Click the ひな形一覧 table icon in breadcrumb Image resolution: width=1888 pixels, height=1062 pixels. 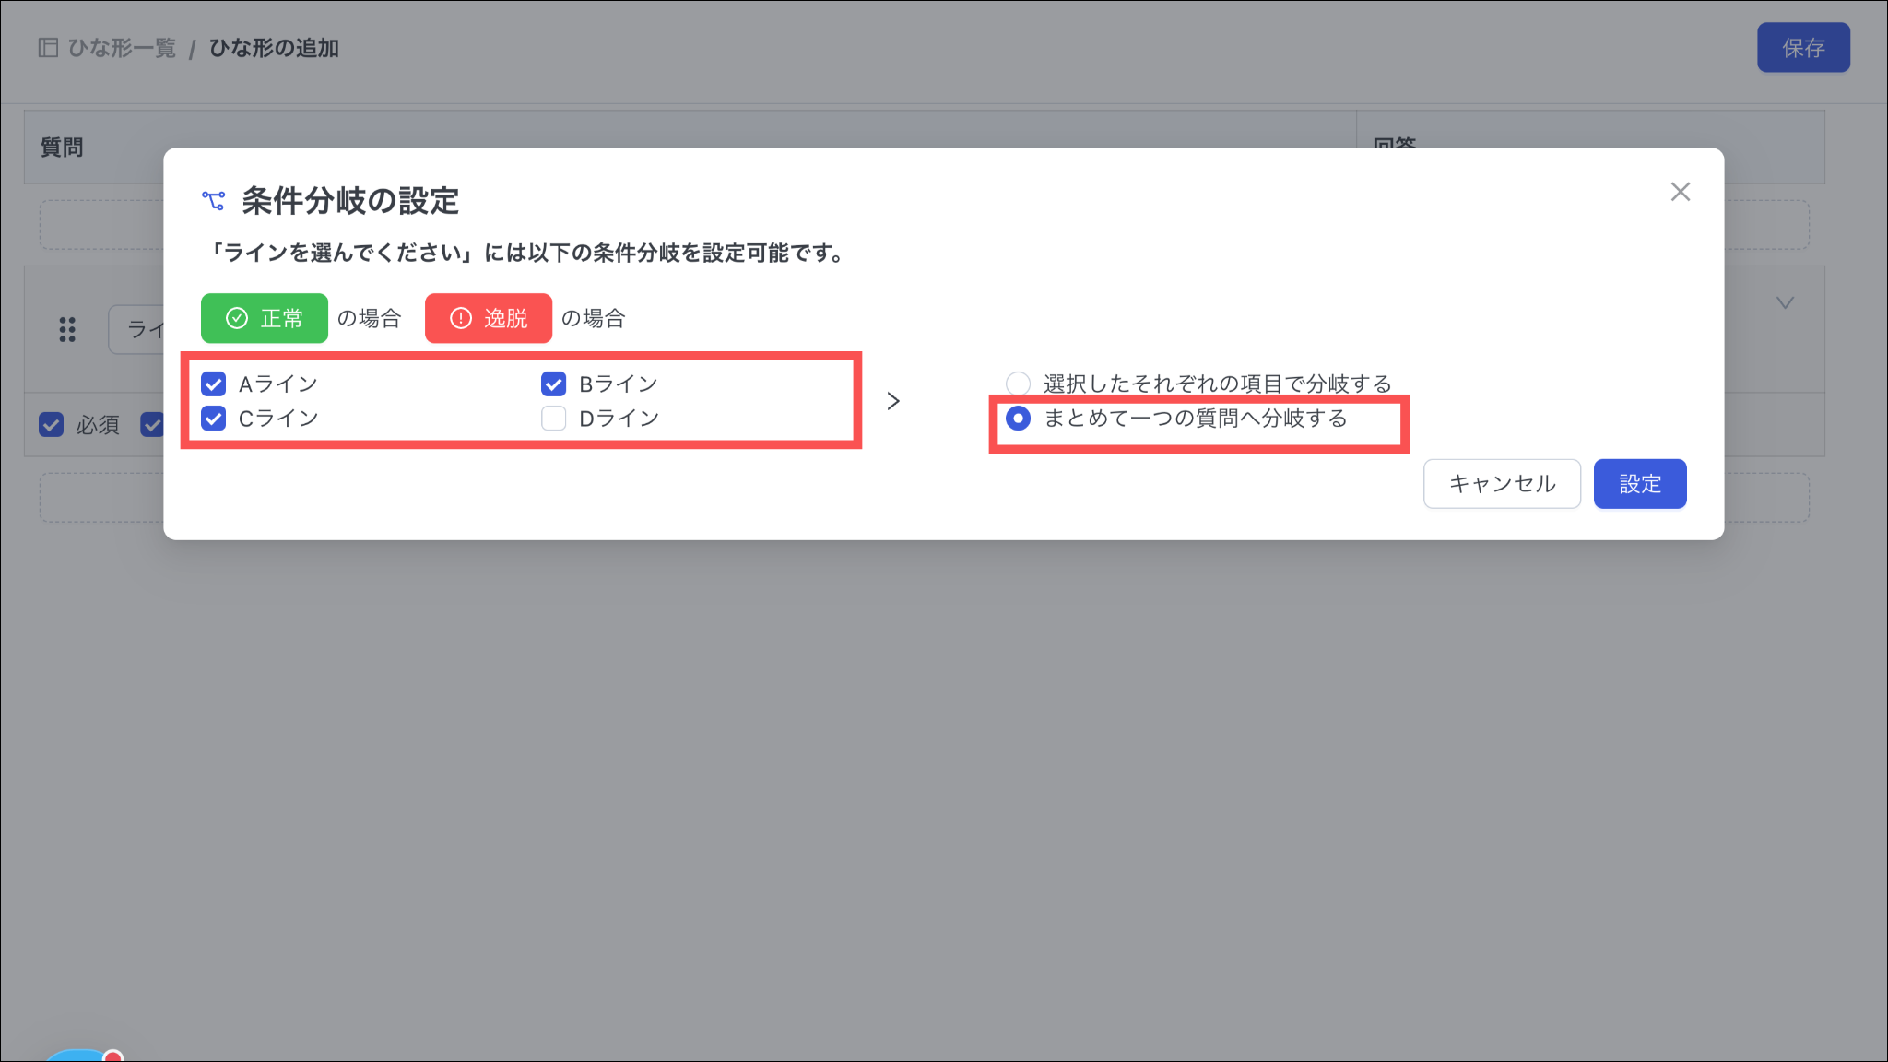point(48,48)
